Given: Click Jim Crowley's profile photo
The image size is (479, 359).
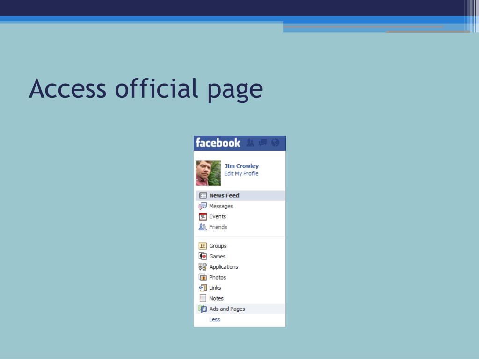Looking at the screenshot, I should [x=208, y=173].
